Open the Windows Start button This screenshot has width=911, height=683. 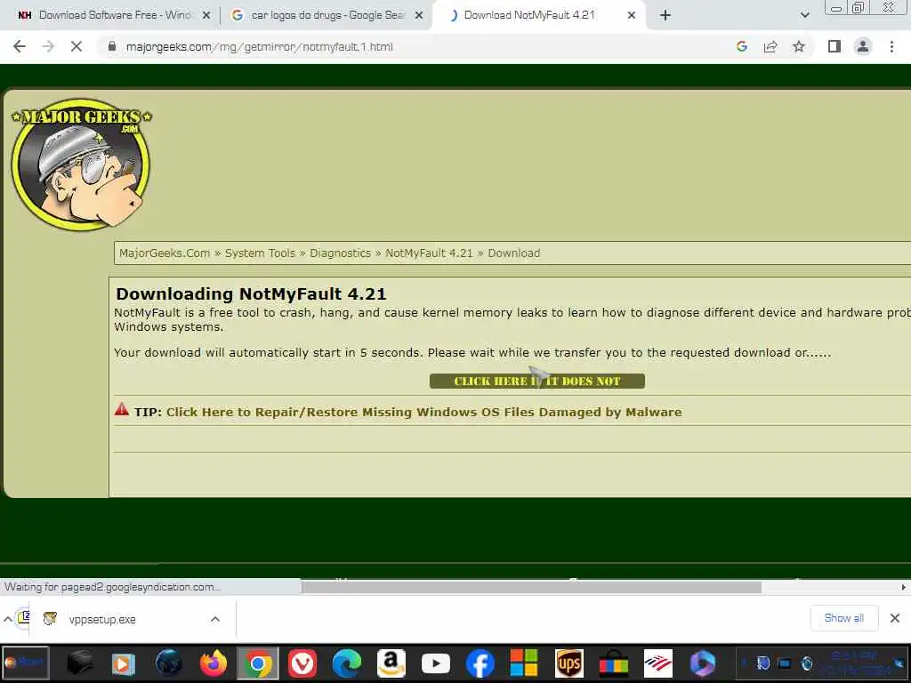25,663
